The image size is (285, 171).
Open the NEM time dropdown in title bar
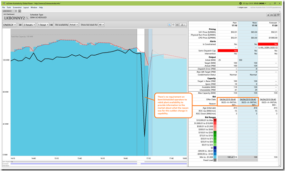click(266, 3)
